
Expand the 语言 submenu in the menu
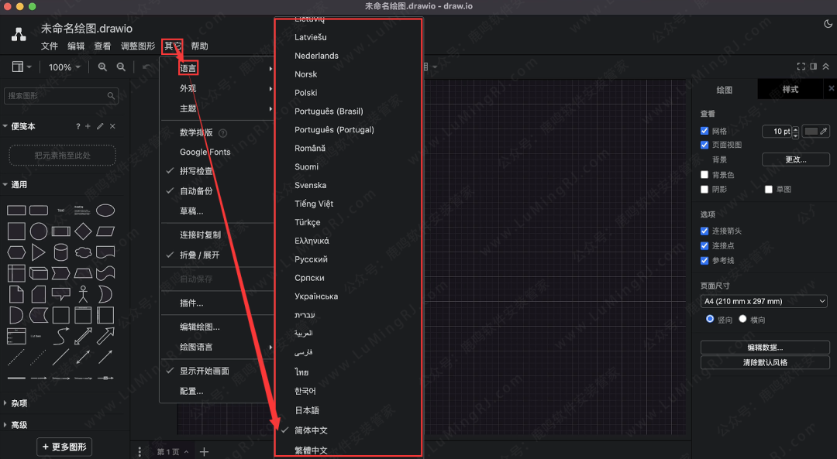188,67
